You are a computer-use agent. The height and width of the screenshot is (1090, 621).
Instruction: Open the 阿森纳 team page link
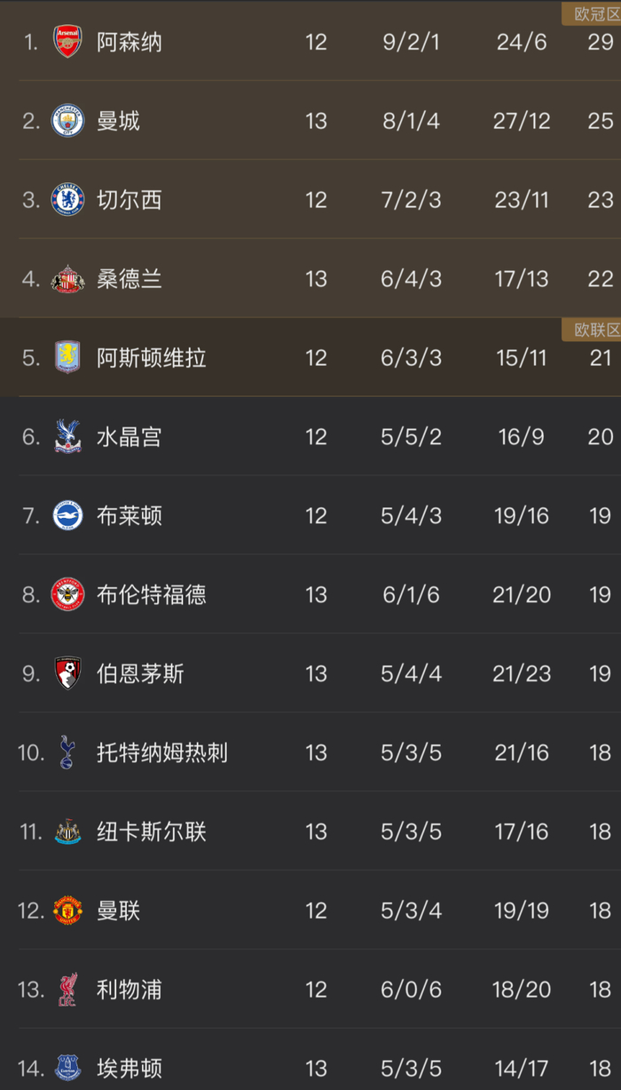pos(127,42)
